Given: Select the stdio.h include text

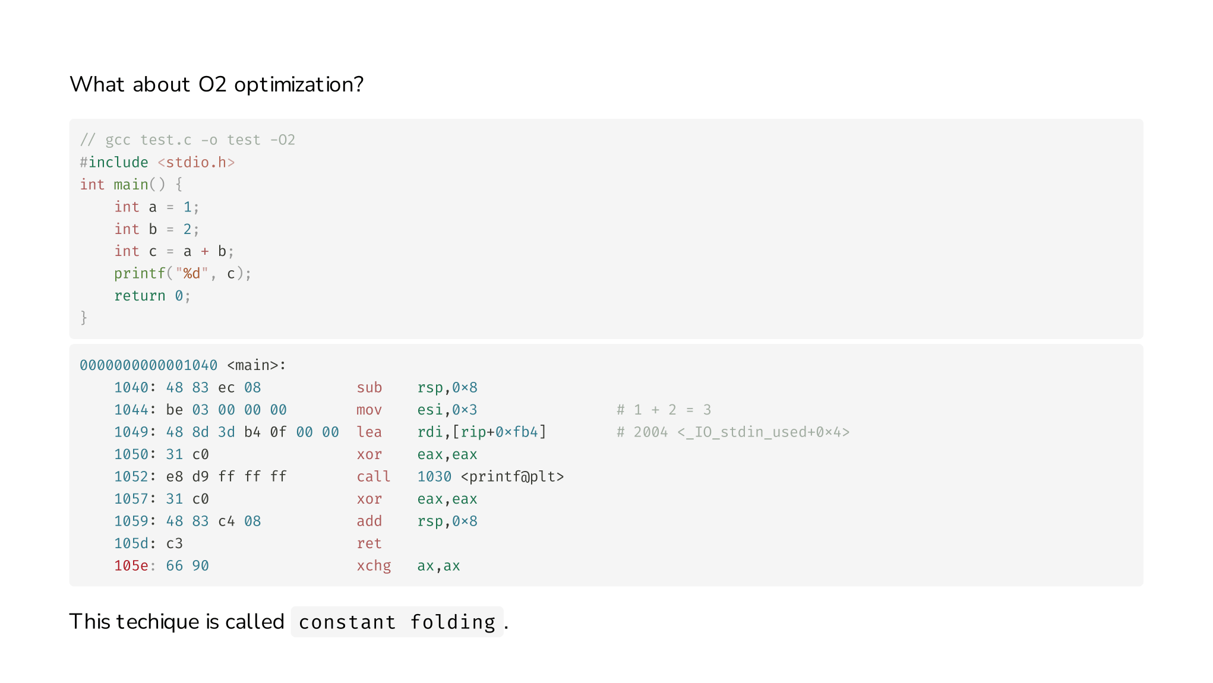Looking at the screenshot, I should [x=196, y=163].
